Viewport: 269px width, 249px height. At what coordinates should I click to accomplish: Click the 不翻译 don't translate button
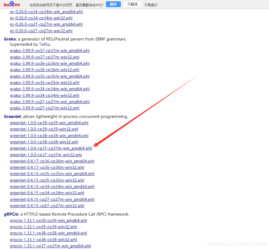tap(132, 4)
